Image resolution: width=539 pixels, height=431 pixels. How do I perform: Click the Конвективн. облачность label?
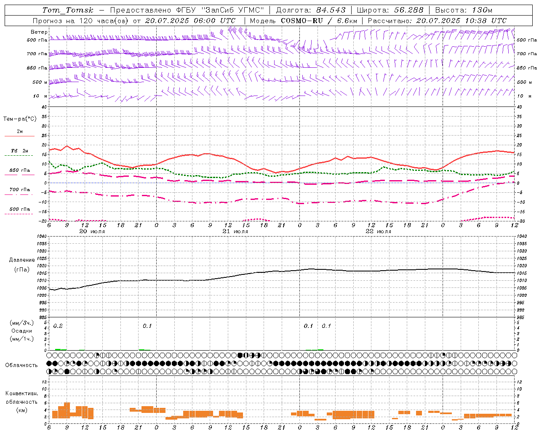point(22,398)
